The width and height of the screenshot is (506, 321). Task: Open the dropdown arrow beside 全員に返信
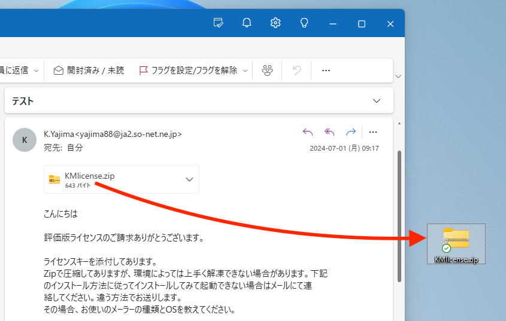(x=37, y=71)
